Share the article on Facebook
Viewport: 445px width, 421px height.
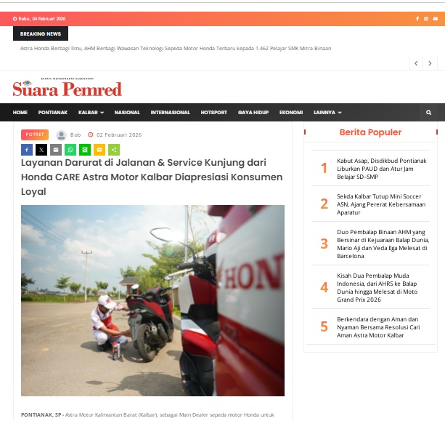[x=27, y=150]
